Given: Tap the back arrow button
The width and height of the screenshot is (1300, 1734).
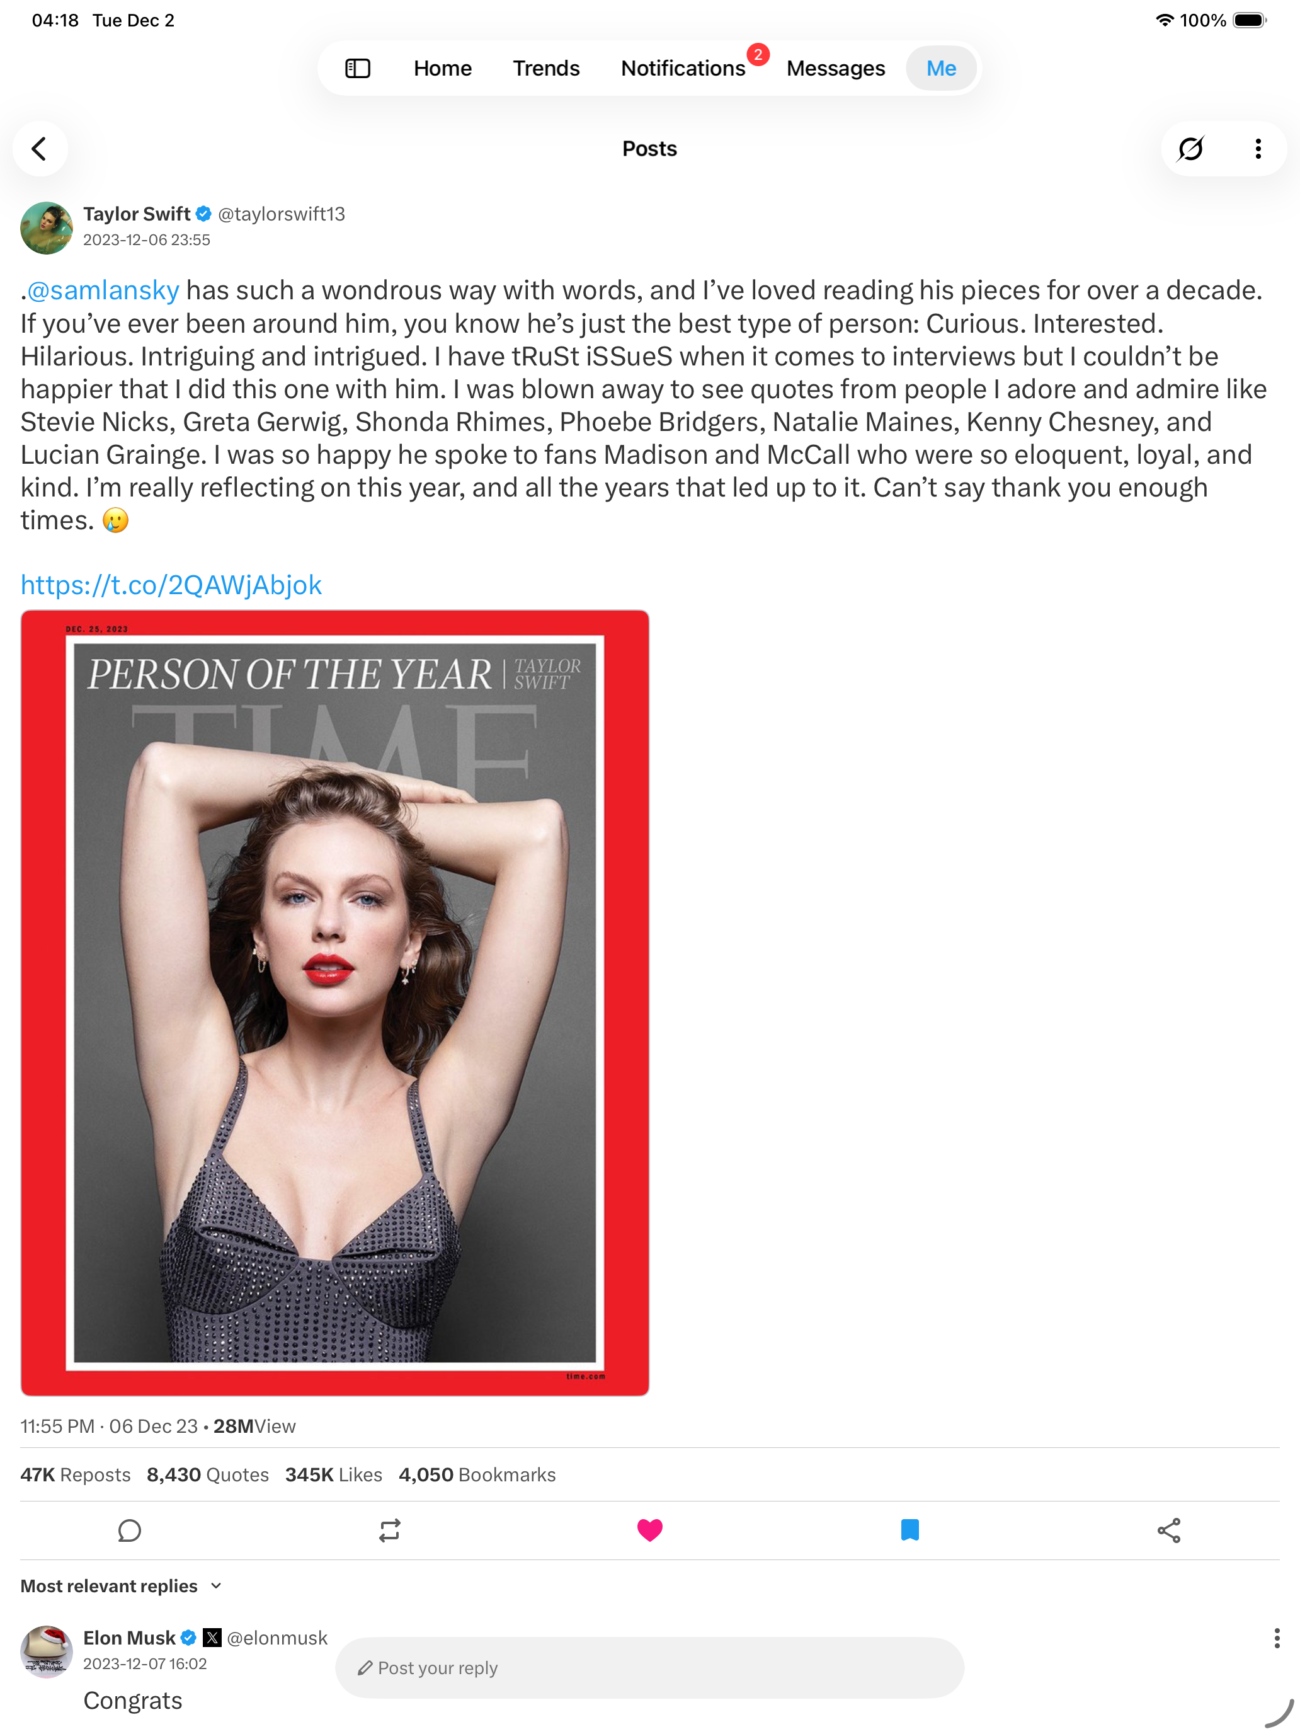Looking at the screenshot, I should pyautogui.click(x=39, y=148).
